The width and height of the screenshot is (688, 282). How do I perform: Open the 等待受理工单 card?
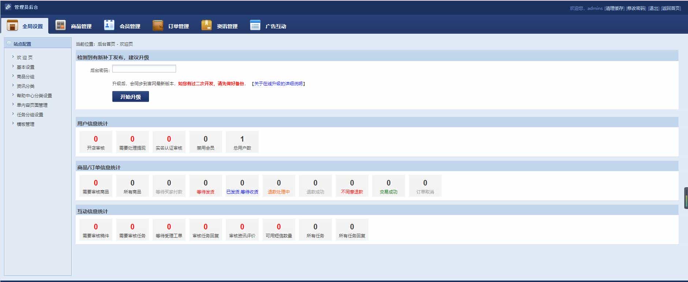[x=169, y=230]
